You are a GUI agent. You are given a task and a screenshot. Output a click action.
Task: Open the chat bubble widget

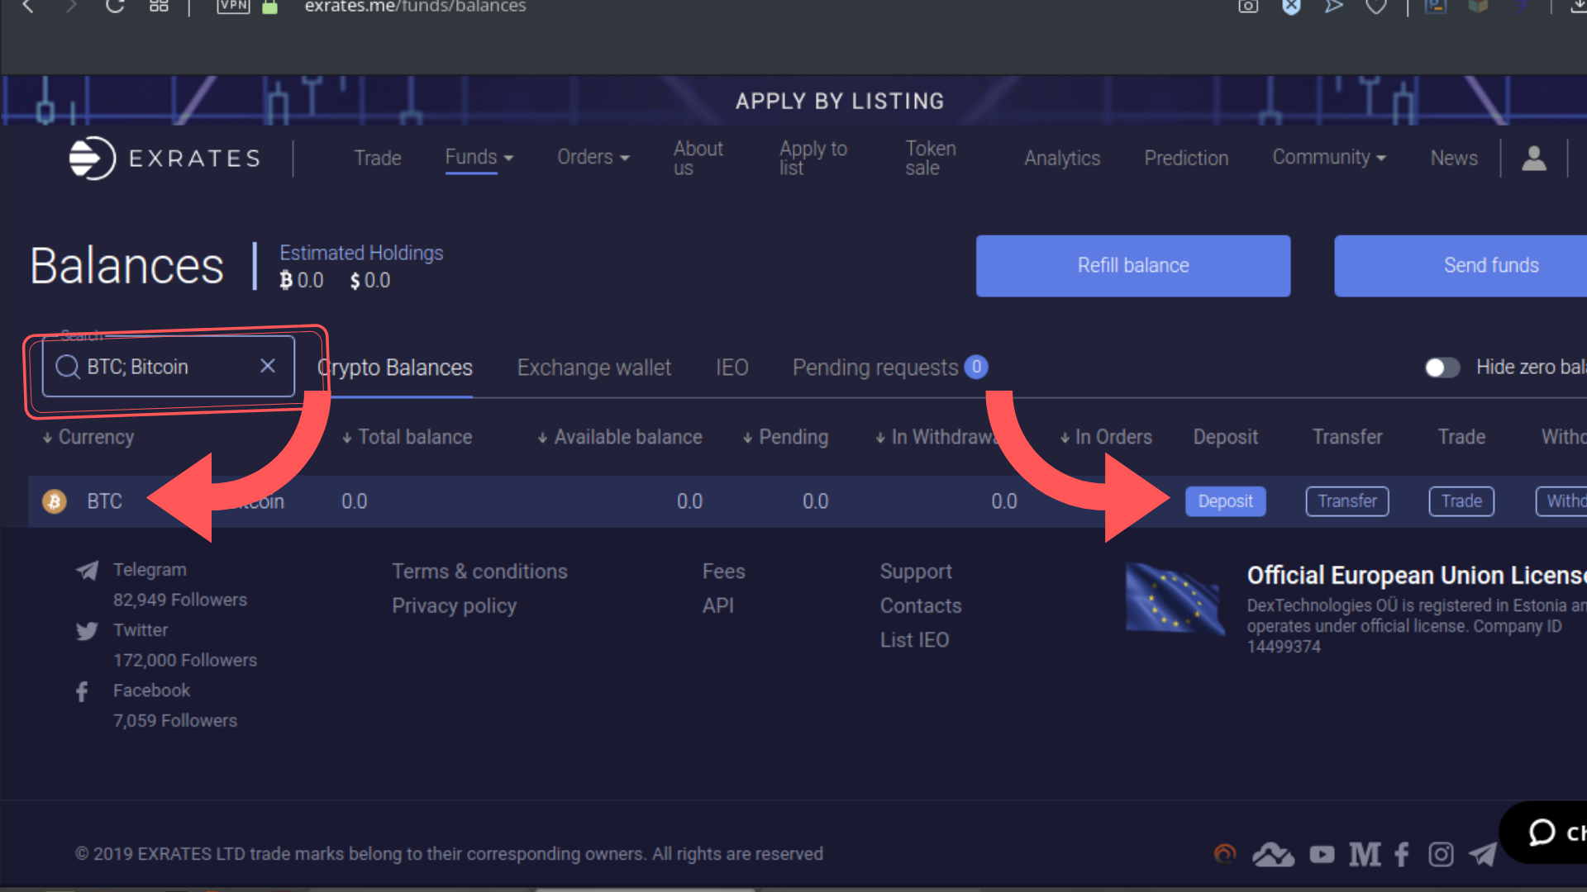[1544, 833]
